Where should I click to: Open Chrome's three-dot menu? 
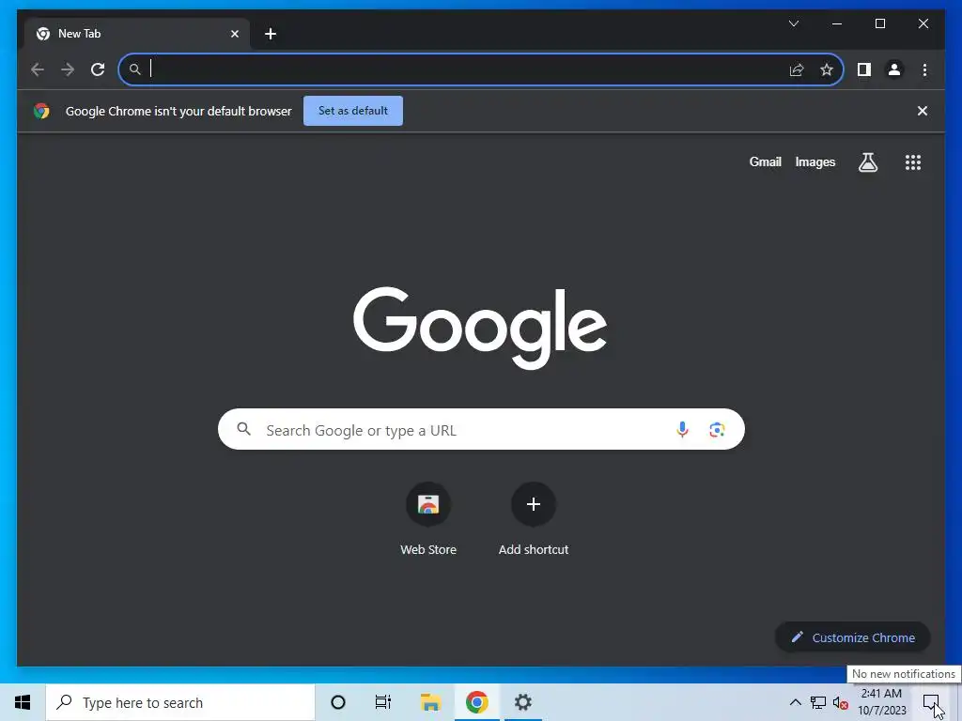click(x=924, y=69)
